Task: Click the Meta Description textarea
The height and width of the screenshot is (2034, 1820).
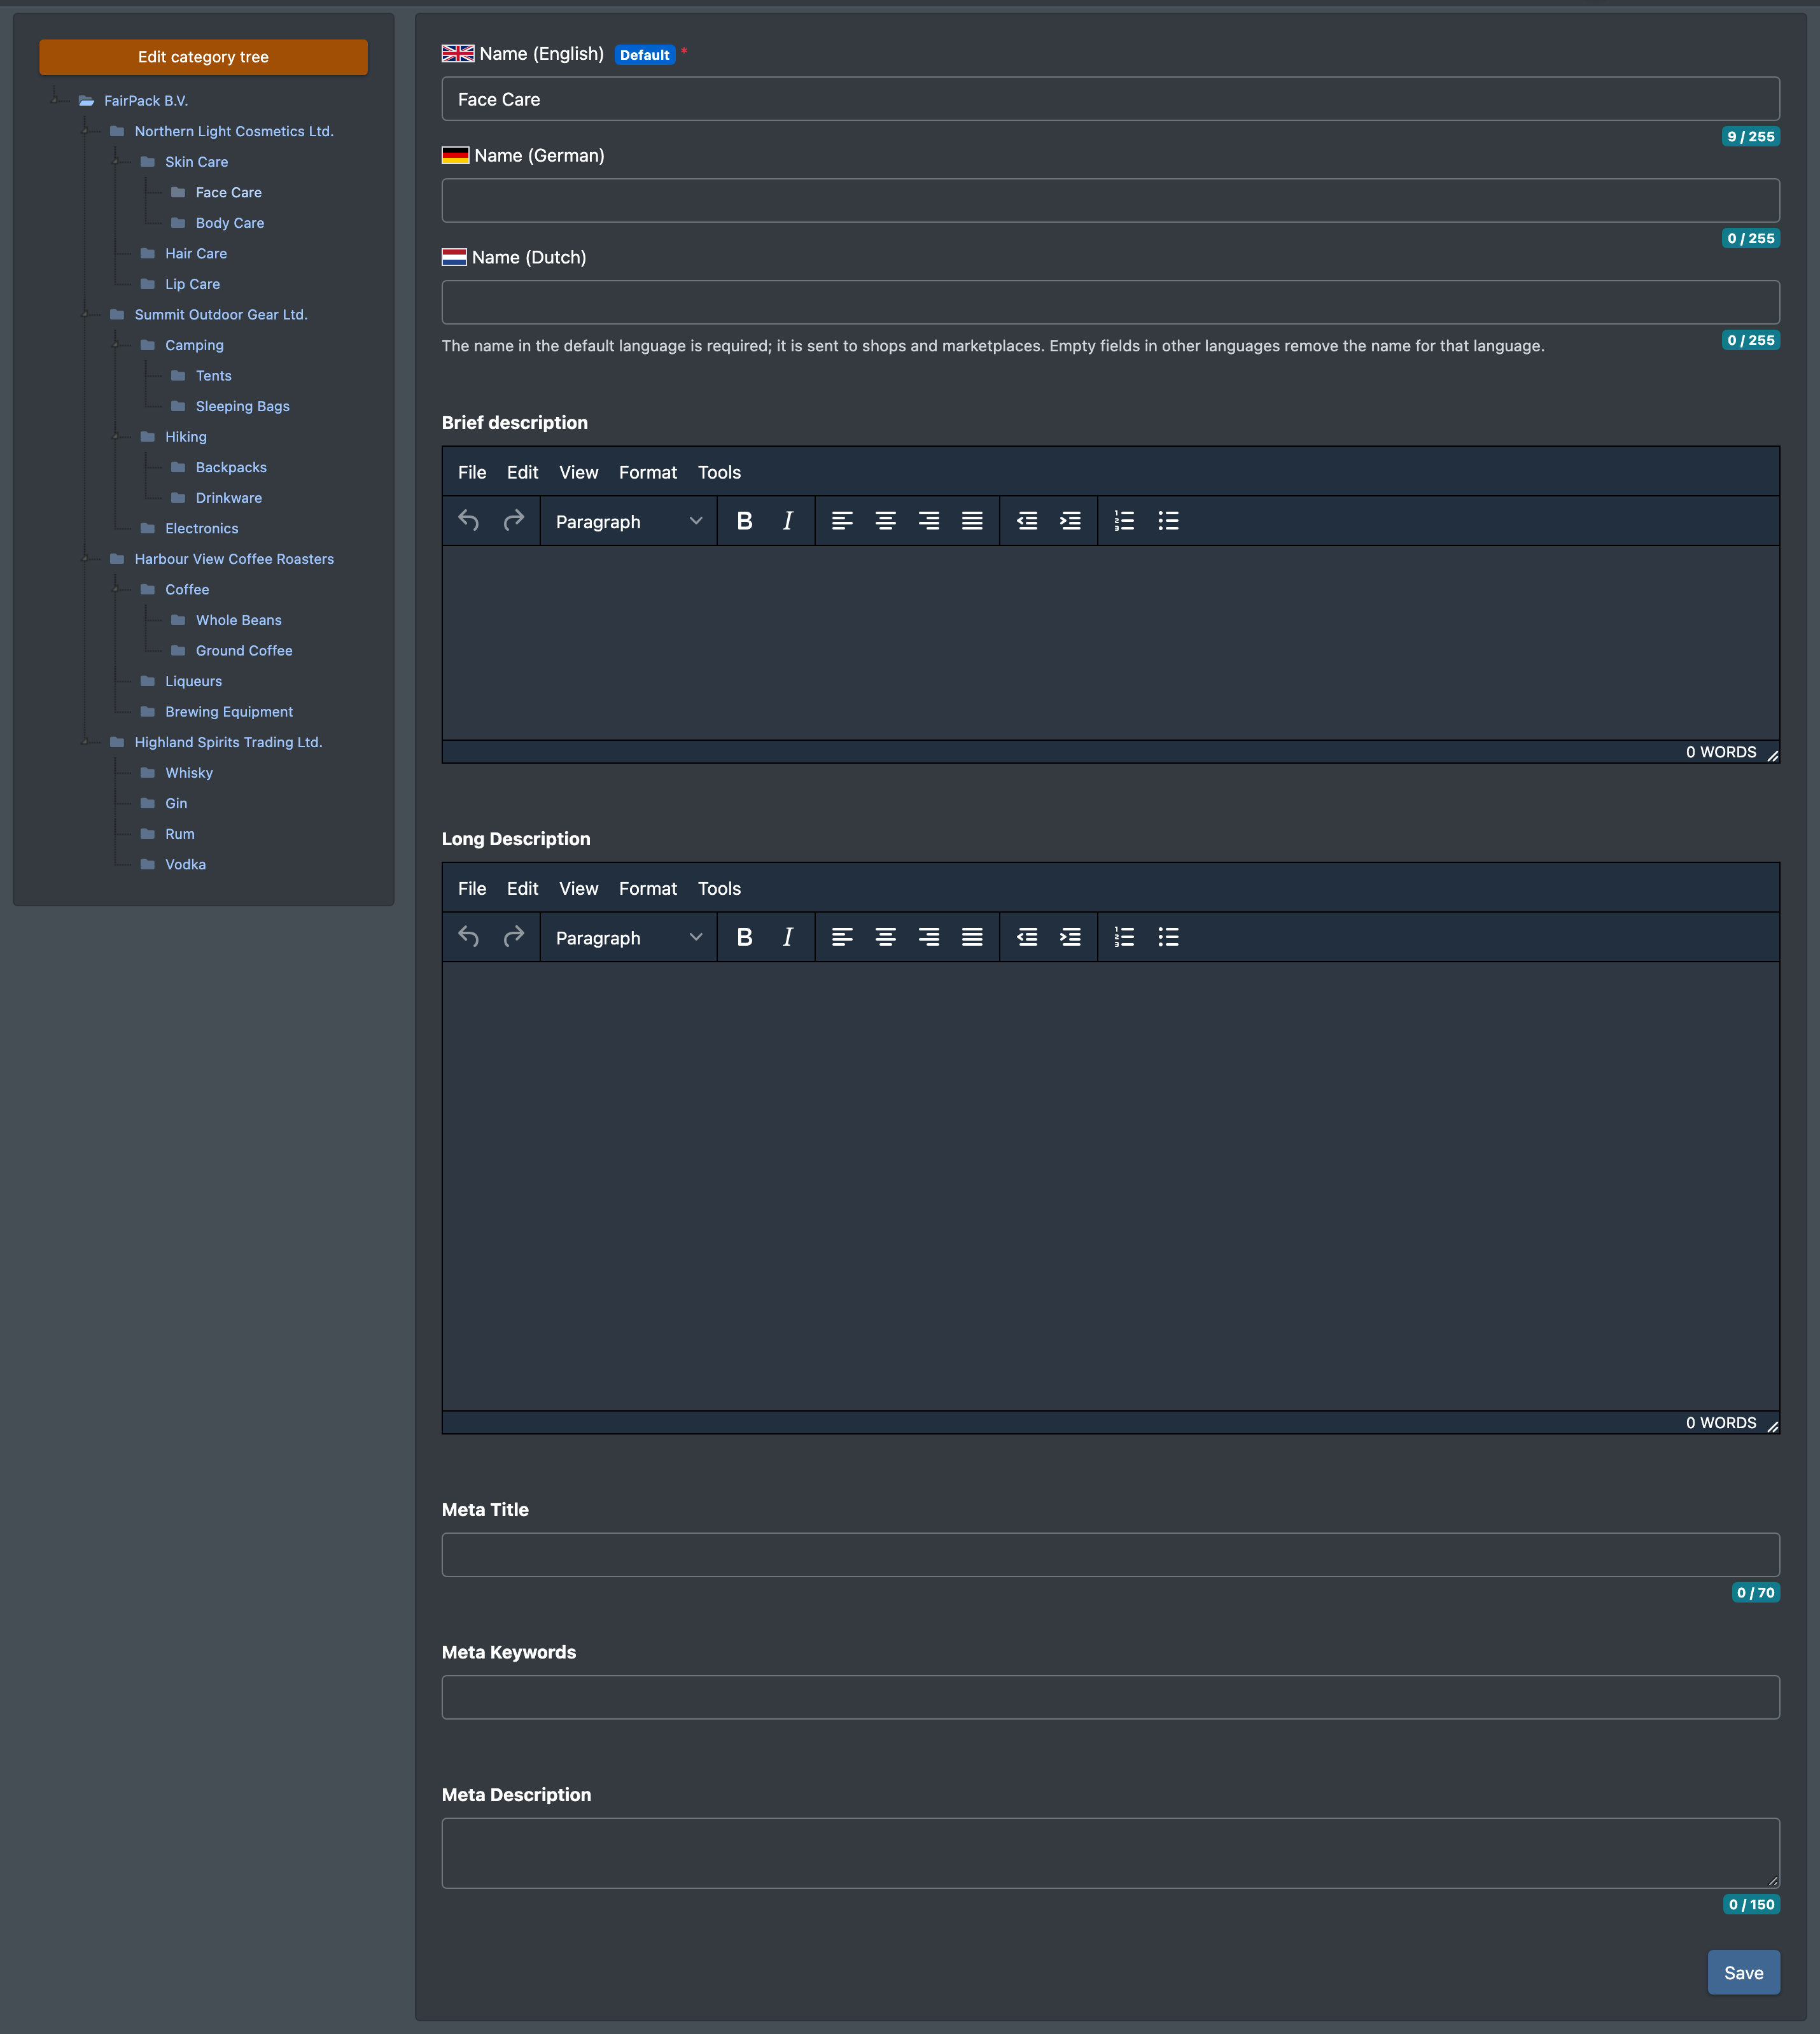Action: coord(1110,1853)
